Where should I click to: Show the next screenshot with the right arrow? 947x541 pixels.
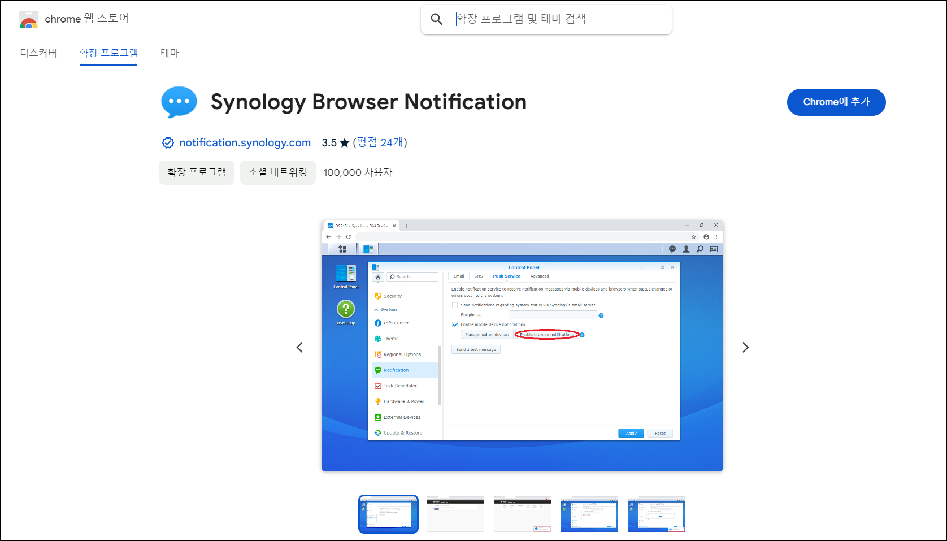pos(745,347)
